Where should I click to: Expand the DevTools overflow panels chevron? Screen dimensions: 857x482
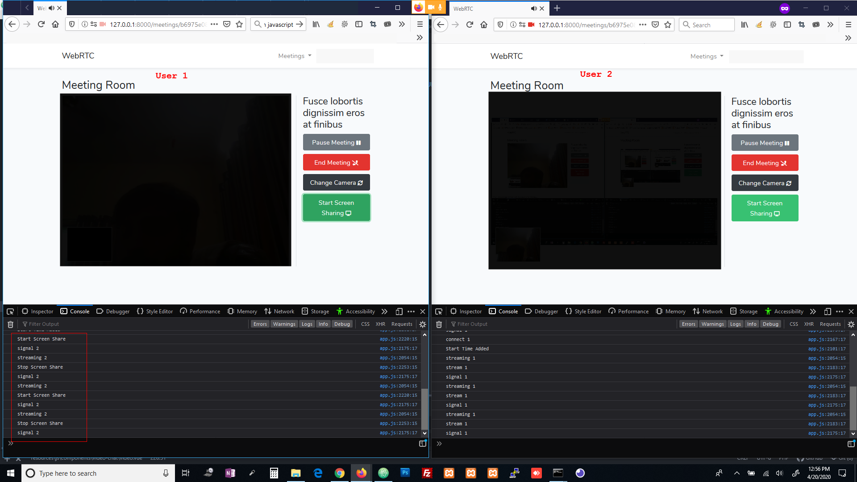click(384, 311)
